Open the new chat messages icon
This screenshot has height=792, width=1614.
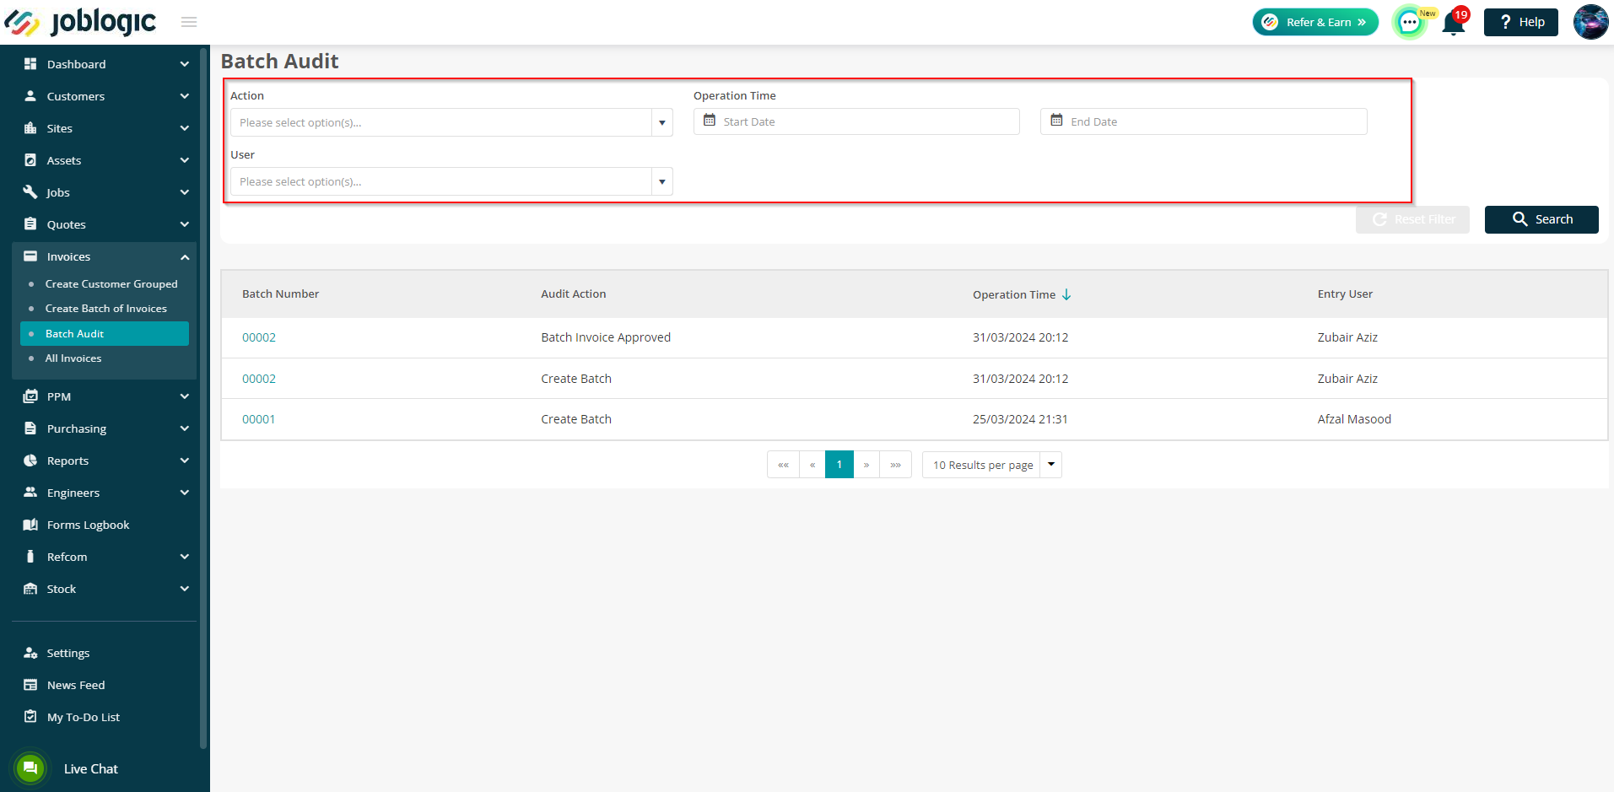1410,23
